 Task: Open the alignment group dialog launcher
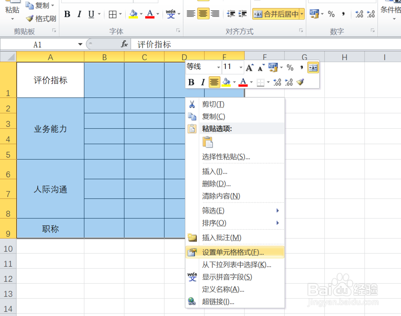(301, 31)
